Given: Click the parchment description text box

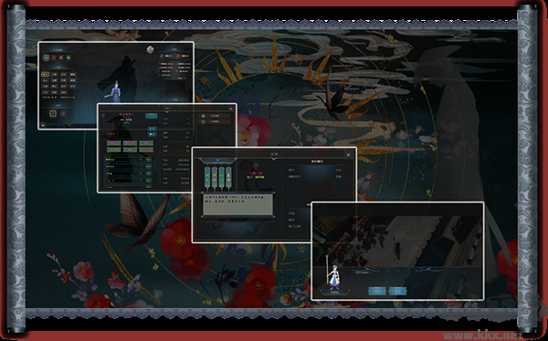Looking at the screenshot, I should [237, 204].
